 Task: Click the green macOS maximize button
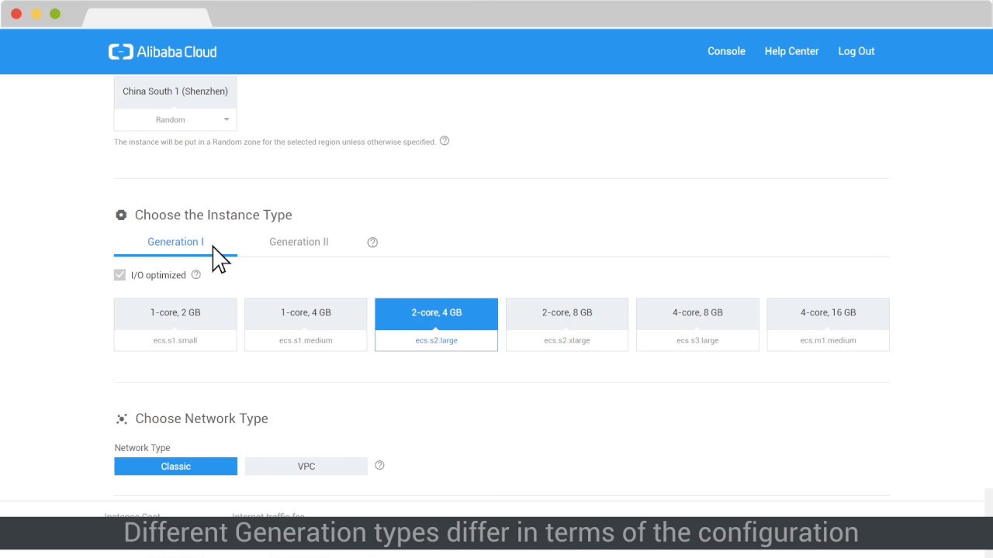[55, 14]
